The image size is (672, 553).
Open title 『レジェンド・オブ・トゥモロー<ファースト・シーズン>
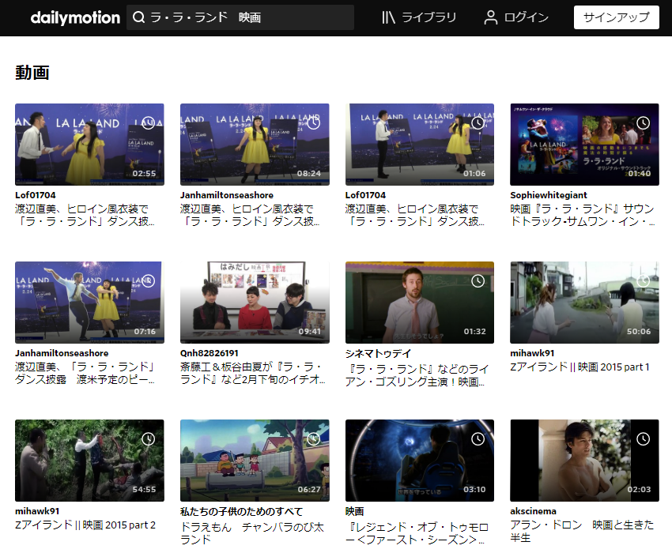pyautogui.click(x=417, y=533)
